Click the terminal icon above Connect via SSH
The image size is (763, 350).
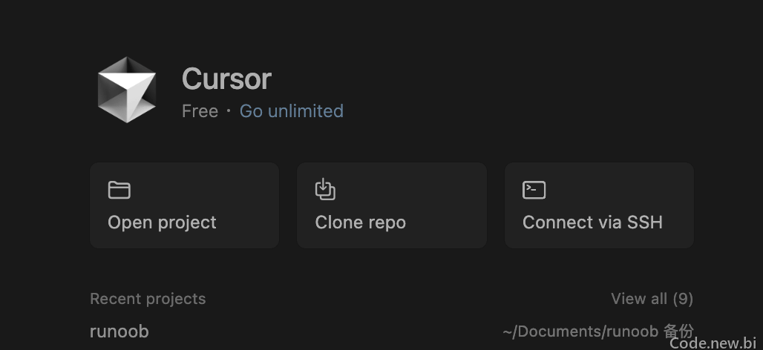click(x=534, y=190)
